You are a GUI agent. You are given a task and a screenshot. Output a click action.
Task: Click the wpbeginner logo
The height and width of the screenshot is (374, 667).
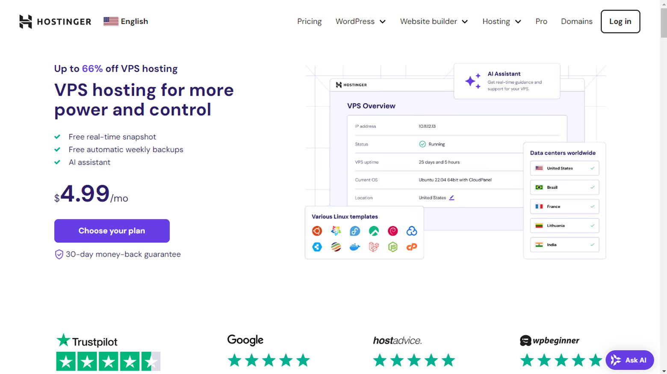coord(550,341)
